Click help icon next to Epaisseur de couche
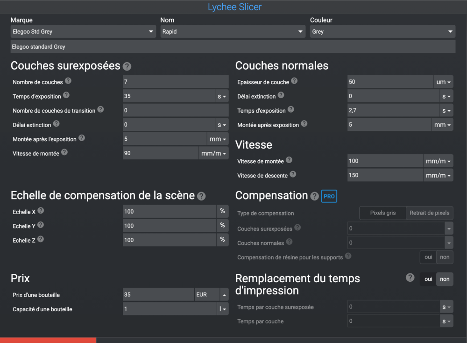The image size is (467, 343). tap(294, 81)
